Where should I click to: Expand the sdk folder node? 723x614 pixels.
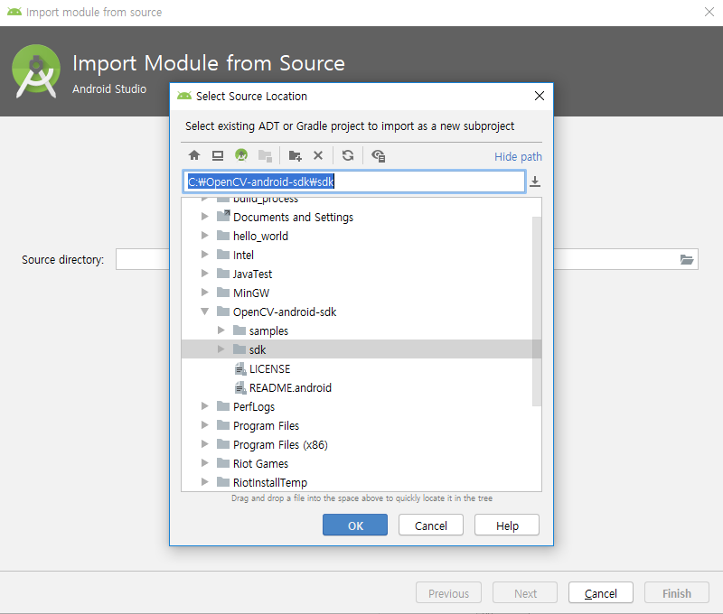[221, 349]
